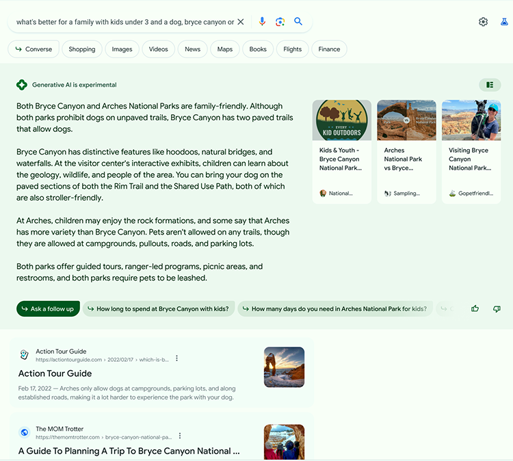Screen dimensions: 513x461
Task: Open 'A Guide To Planning A Trip To Bryce Canyon' result
Action: (129, 451)
